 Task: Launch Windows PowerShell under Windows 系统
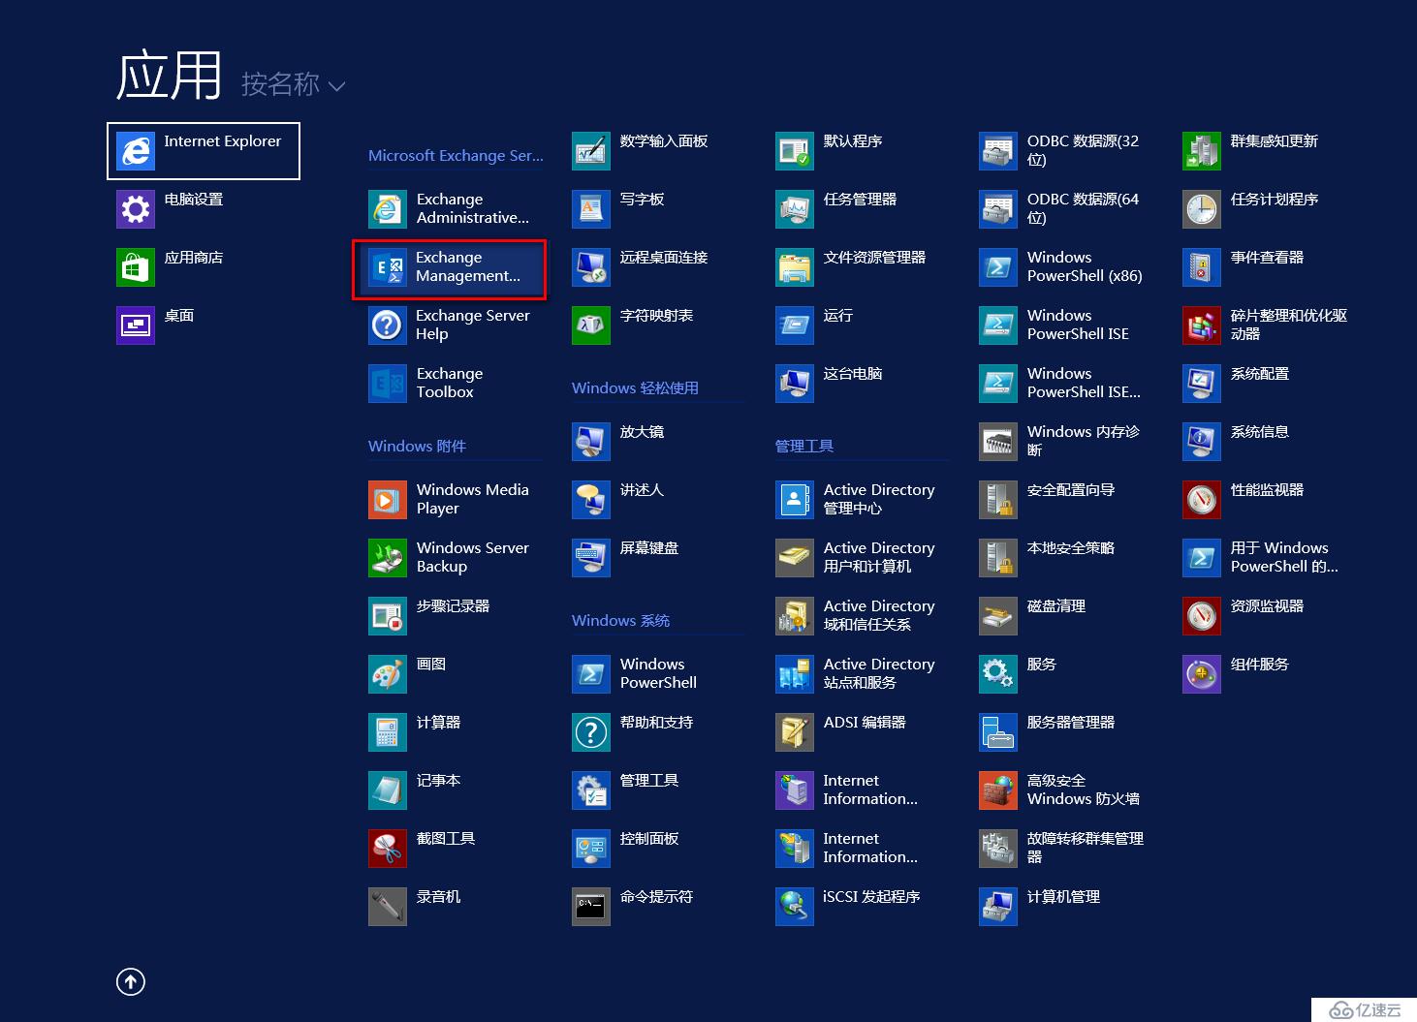coord(591,674)
